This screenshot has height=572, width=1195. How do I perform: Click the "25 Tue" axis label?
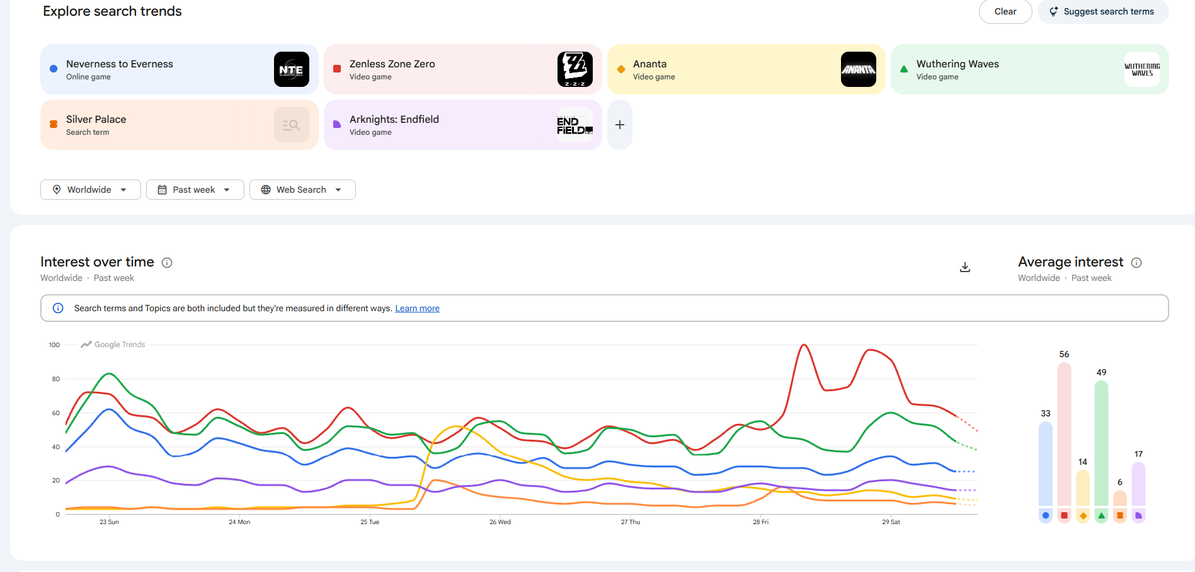pos(370,522)
